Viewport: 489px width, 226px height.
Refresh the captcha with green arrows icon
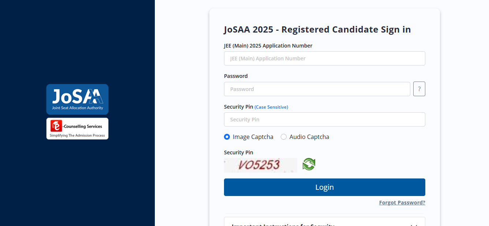click(x=309, y=164)
